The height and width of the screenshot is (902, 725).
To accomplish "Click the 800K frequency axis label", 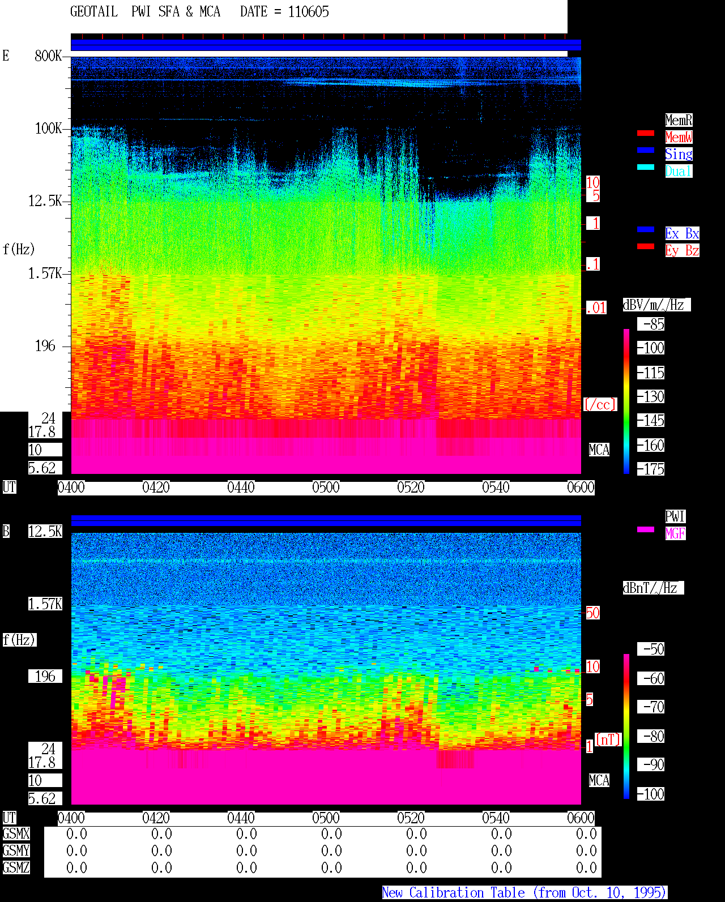I will (48, 55).
